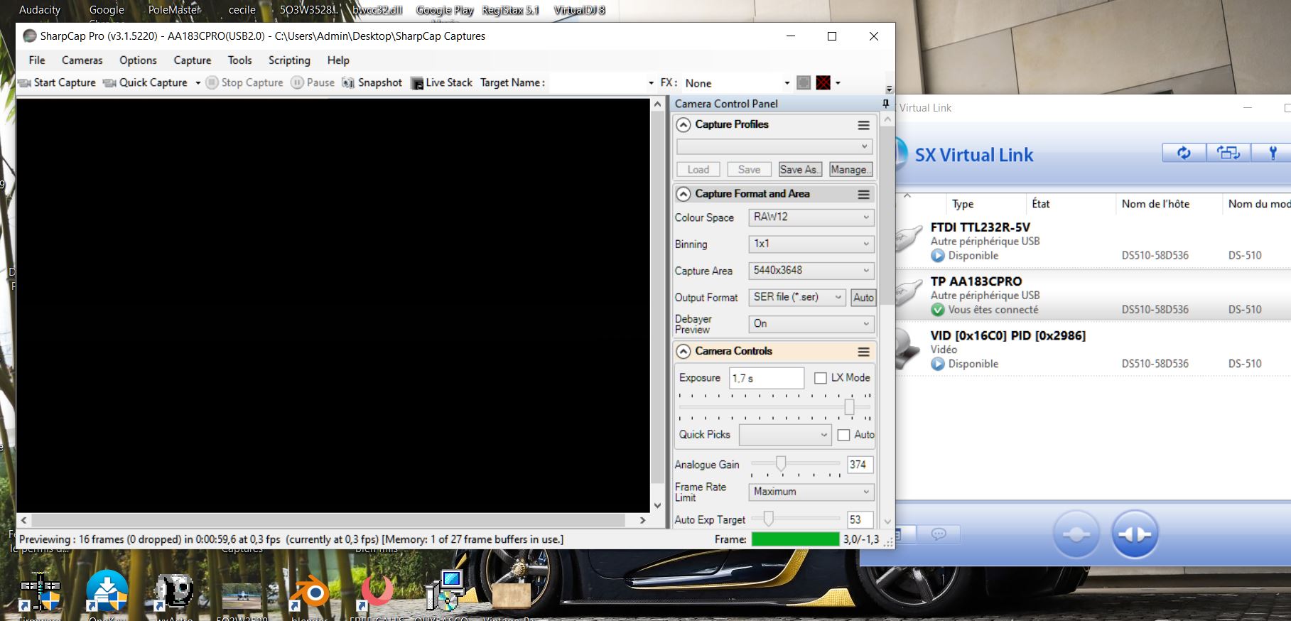Open the Cameras menu
Screen dimensions: 1291x621
[82, 60]
